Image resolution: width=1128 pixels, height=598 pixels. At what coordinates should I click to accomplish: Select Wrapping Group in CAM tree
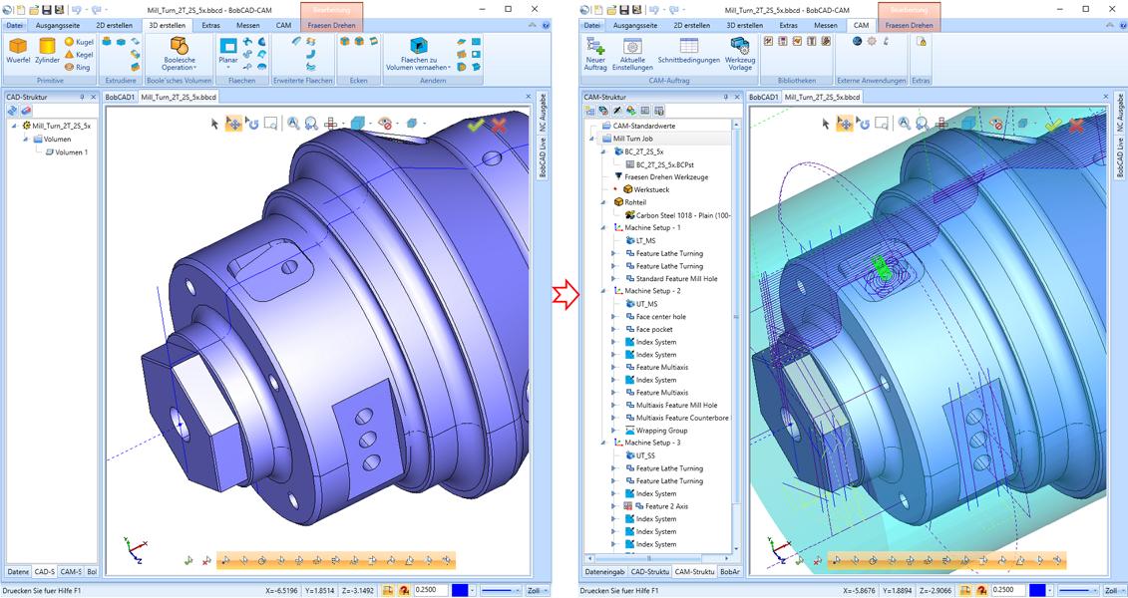tap(661, 431)
